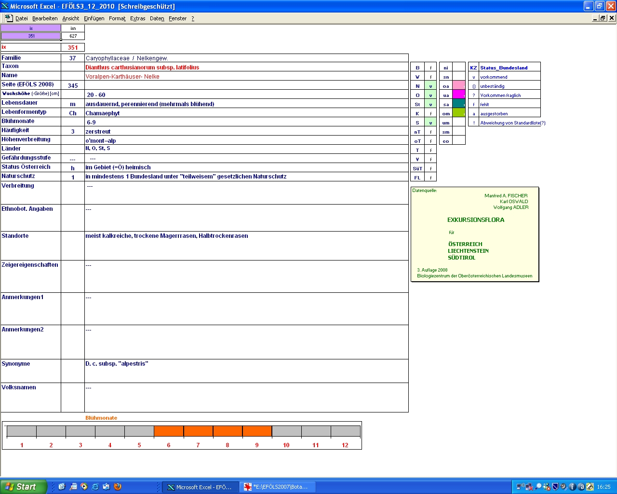This screenshot has width=617, height=494.
Task: Click the Windows Start button
Action: (24, 487)
